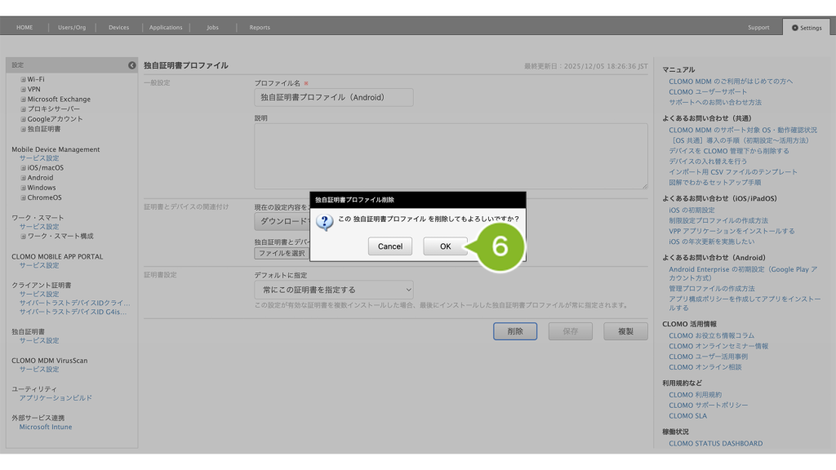Expand the iOS/macOS tree node
The width and height of the screenshot is (836, 470).
pyautogui.click(x=23, y=168)
